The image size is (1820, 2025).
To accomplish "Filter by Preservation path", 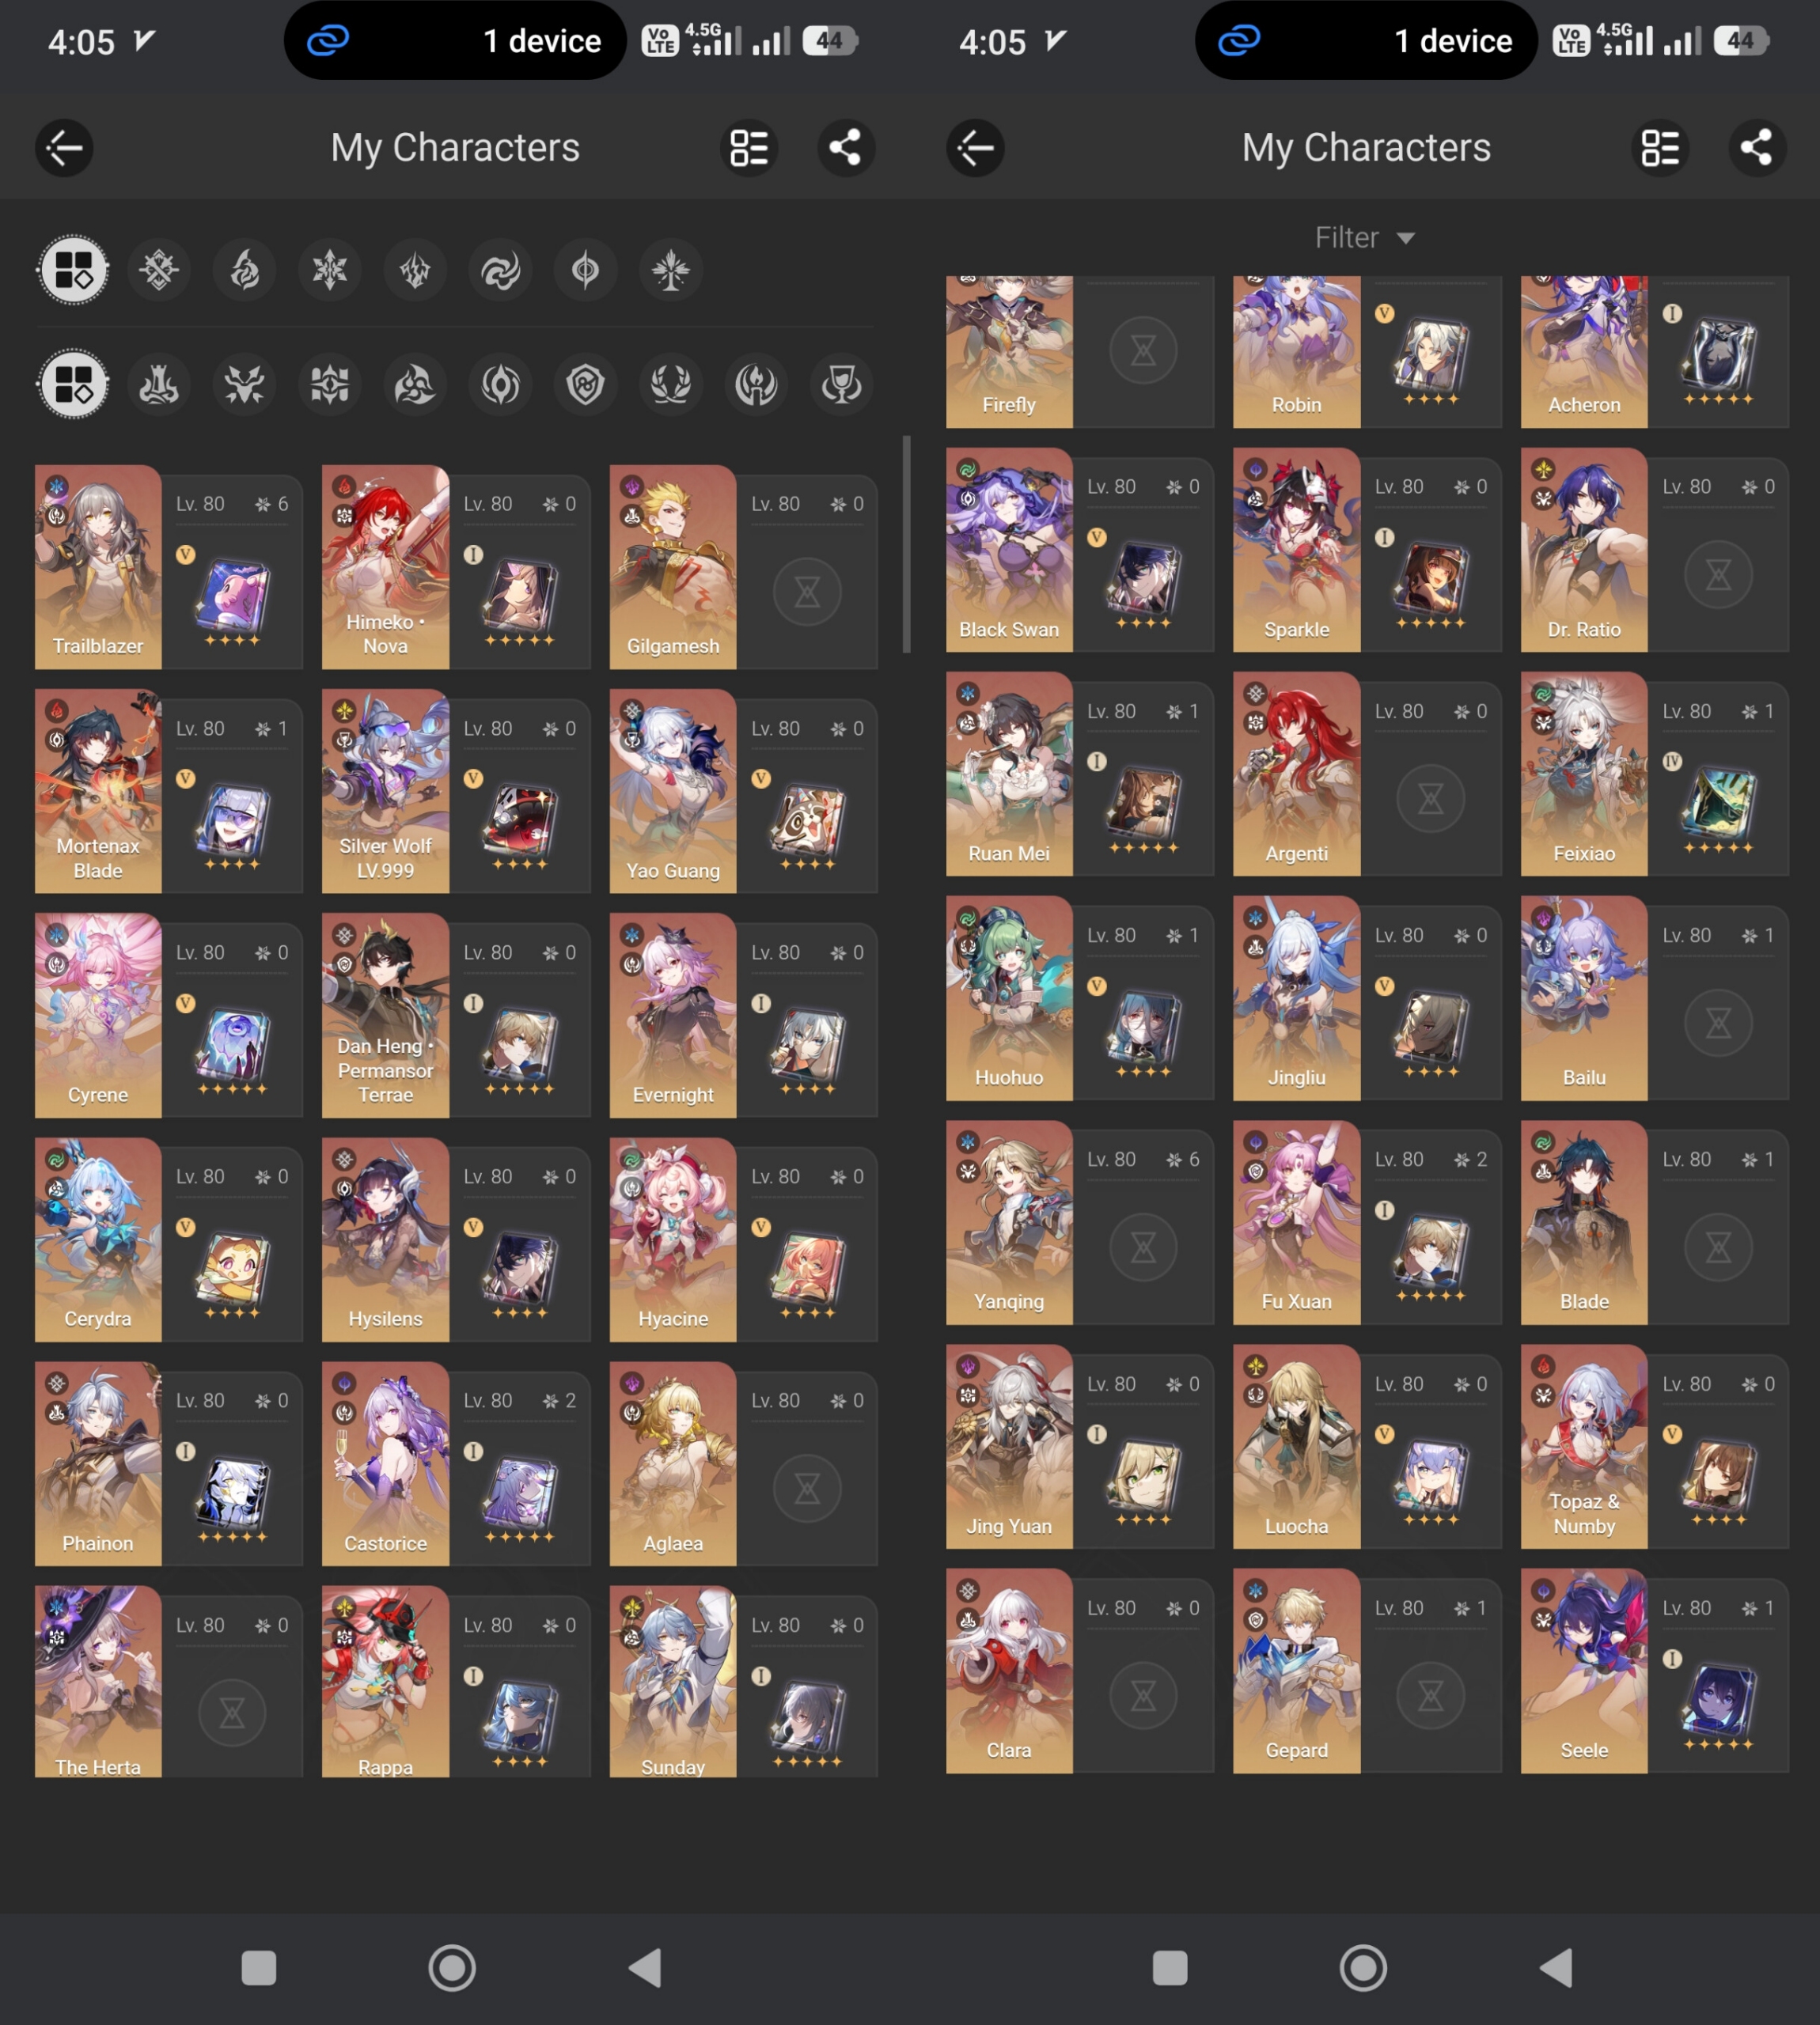I will pyautogui.click(x=586, y=384).
